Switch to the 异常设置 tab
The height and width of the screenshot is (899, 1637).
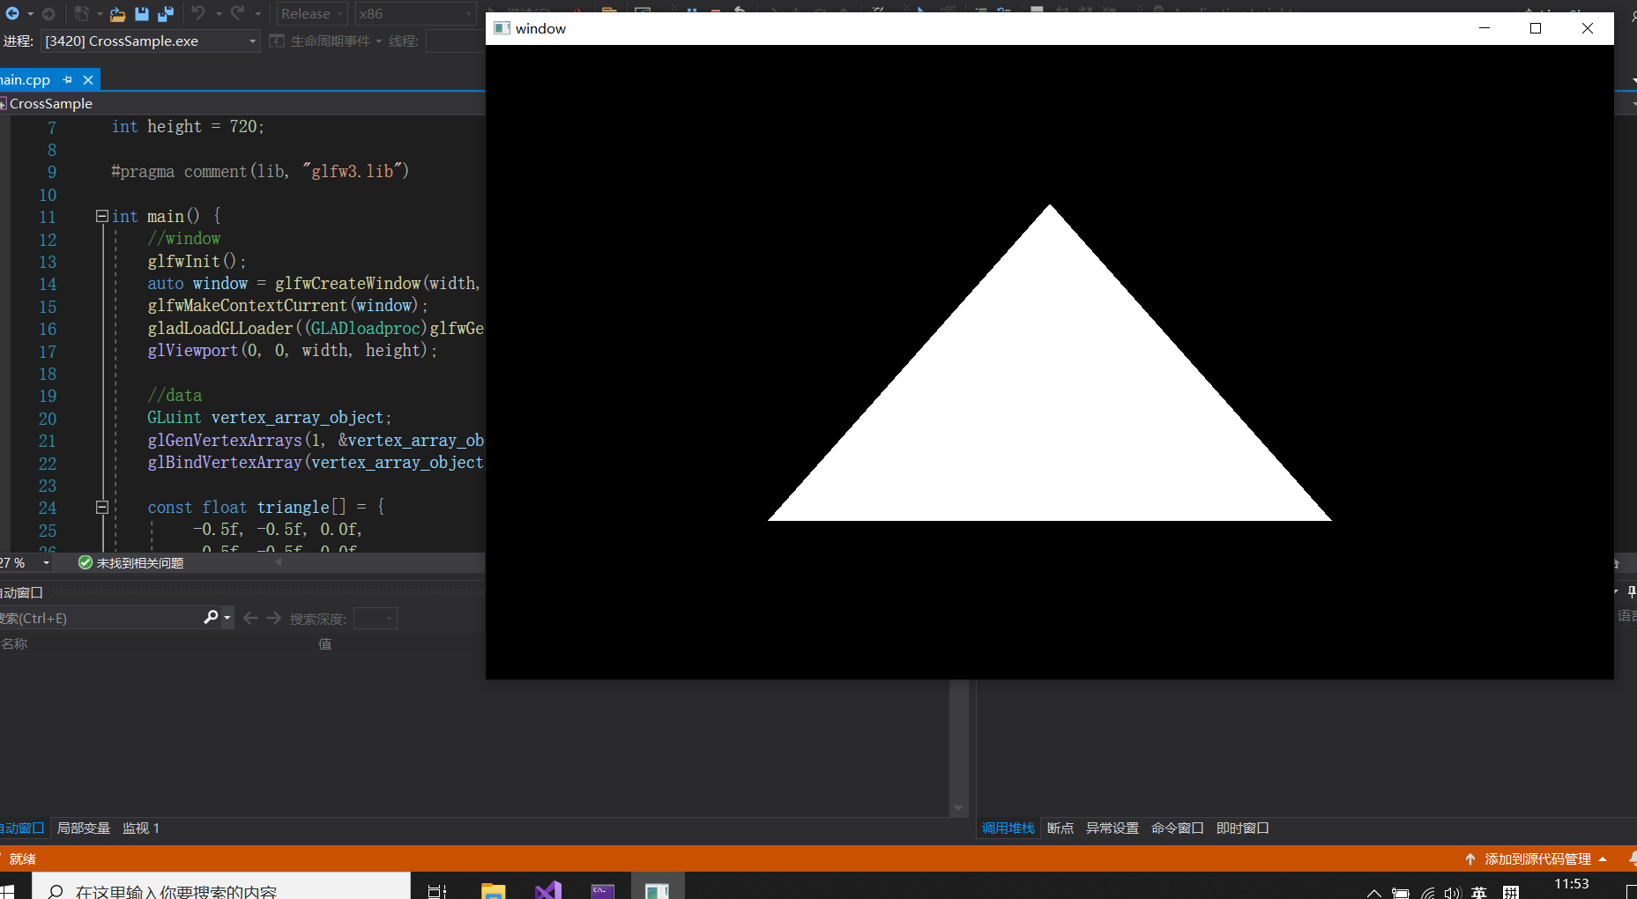tap(1112, 828)
